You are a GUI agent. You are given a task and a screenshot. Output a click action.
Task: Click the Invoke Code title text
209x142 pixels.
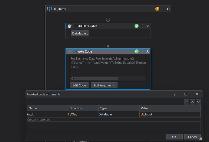click(83, 51)
